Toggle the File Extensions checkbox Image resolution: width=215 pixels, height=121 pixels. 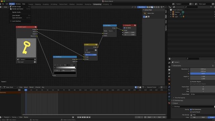[191, 110]
